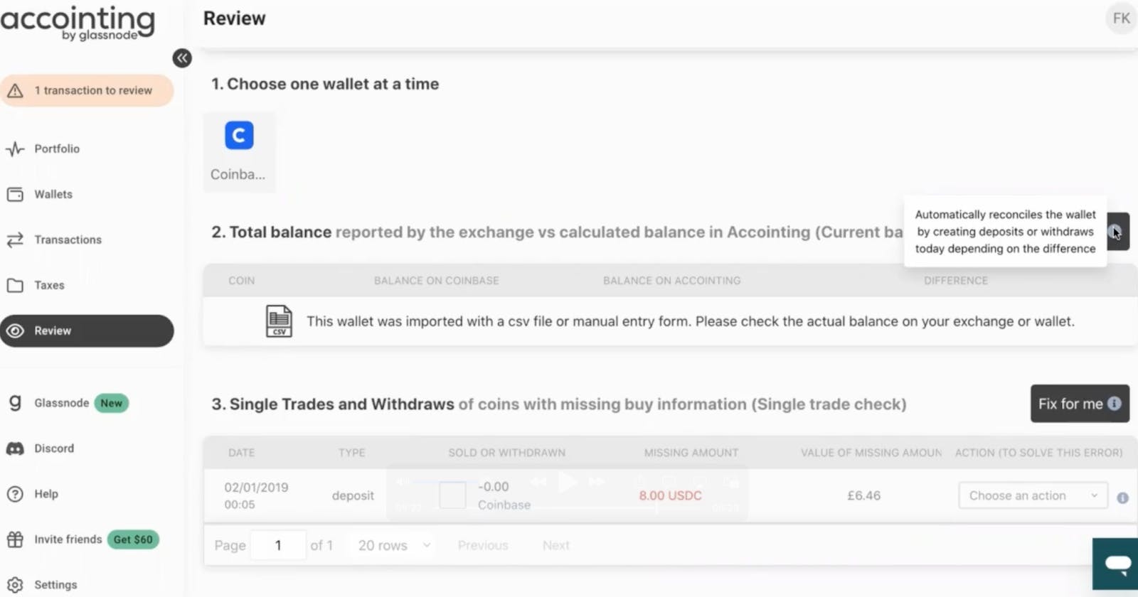This screenshot has height=597, width=1138.
Task: Click the Previous page button
Action: coord(483,545)
